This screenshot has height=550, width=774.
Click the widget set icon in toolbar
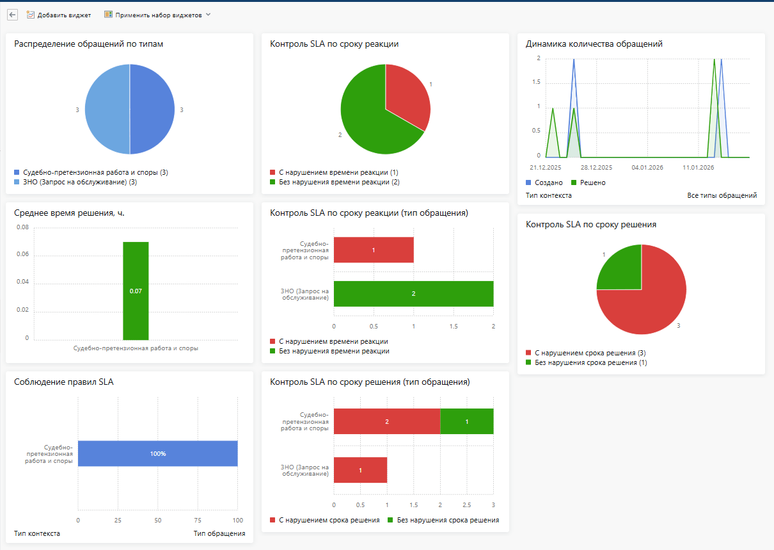pos(108,15)
